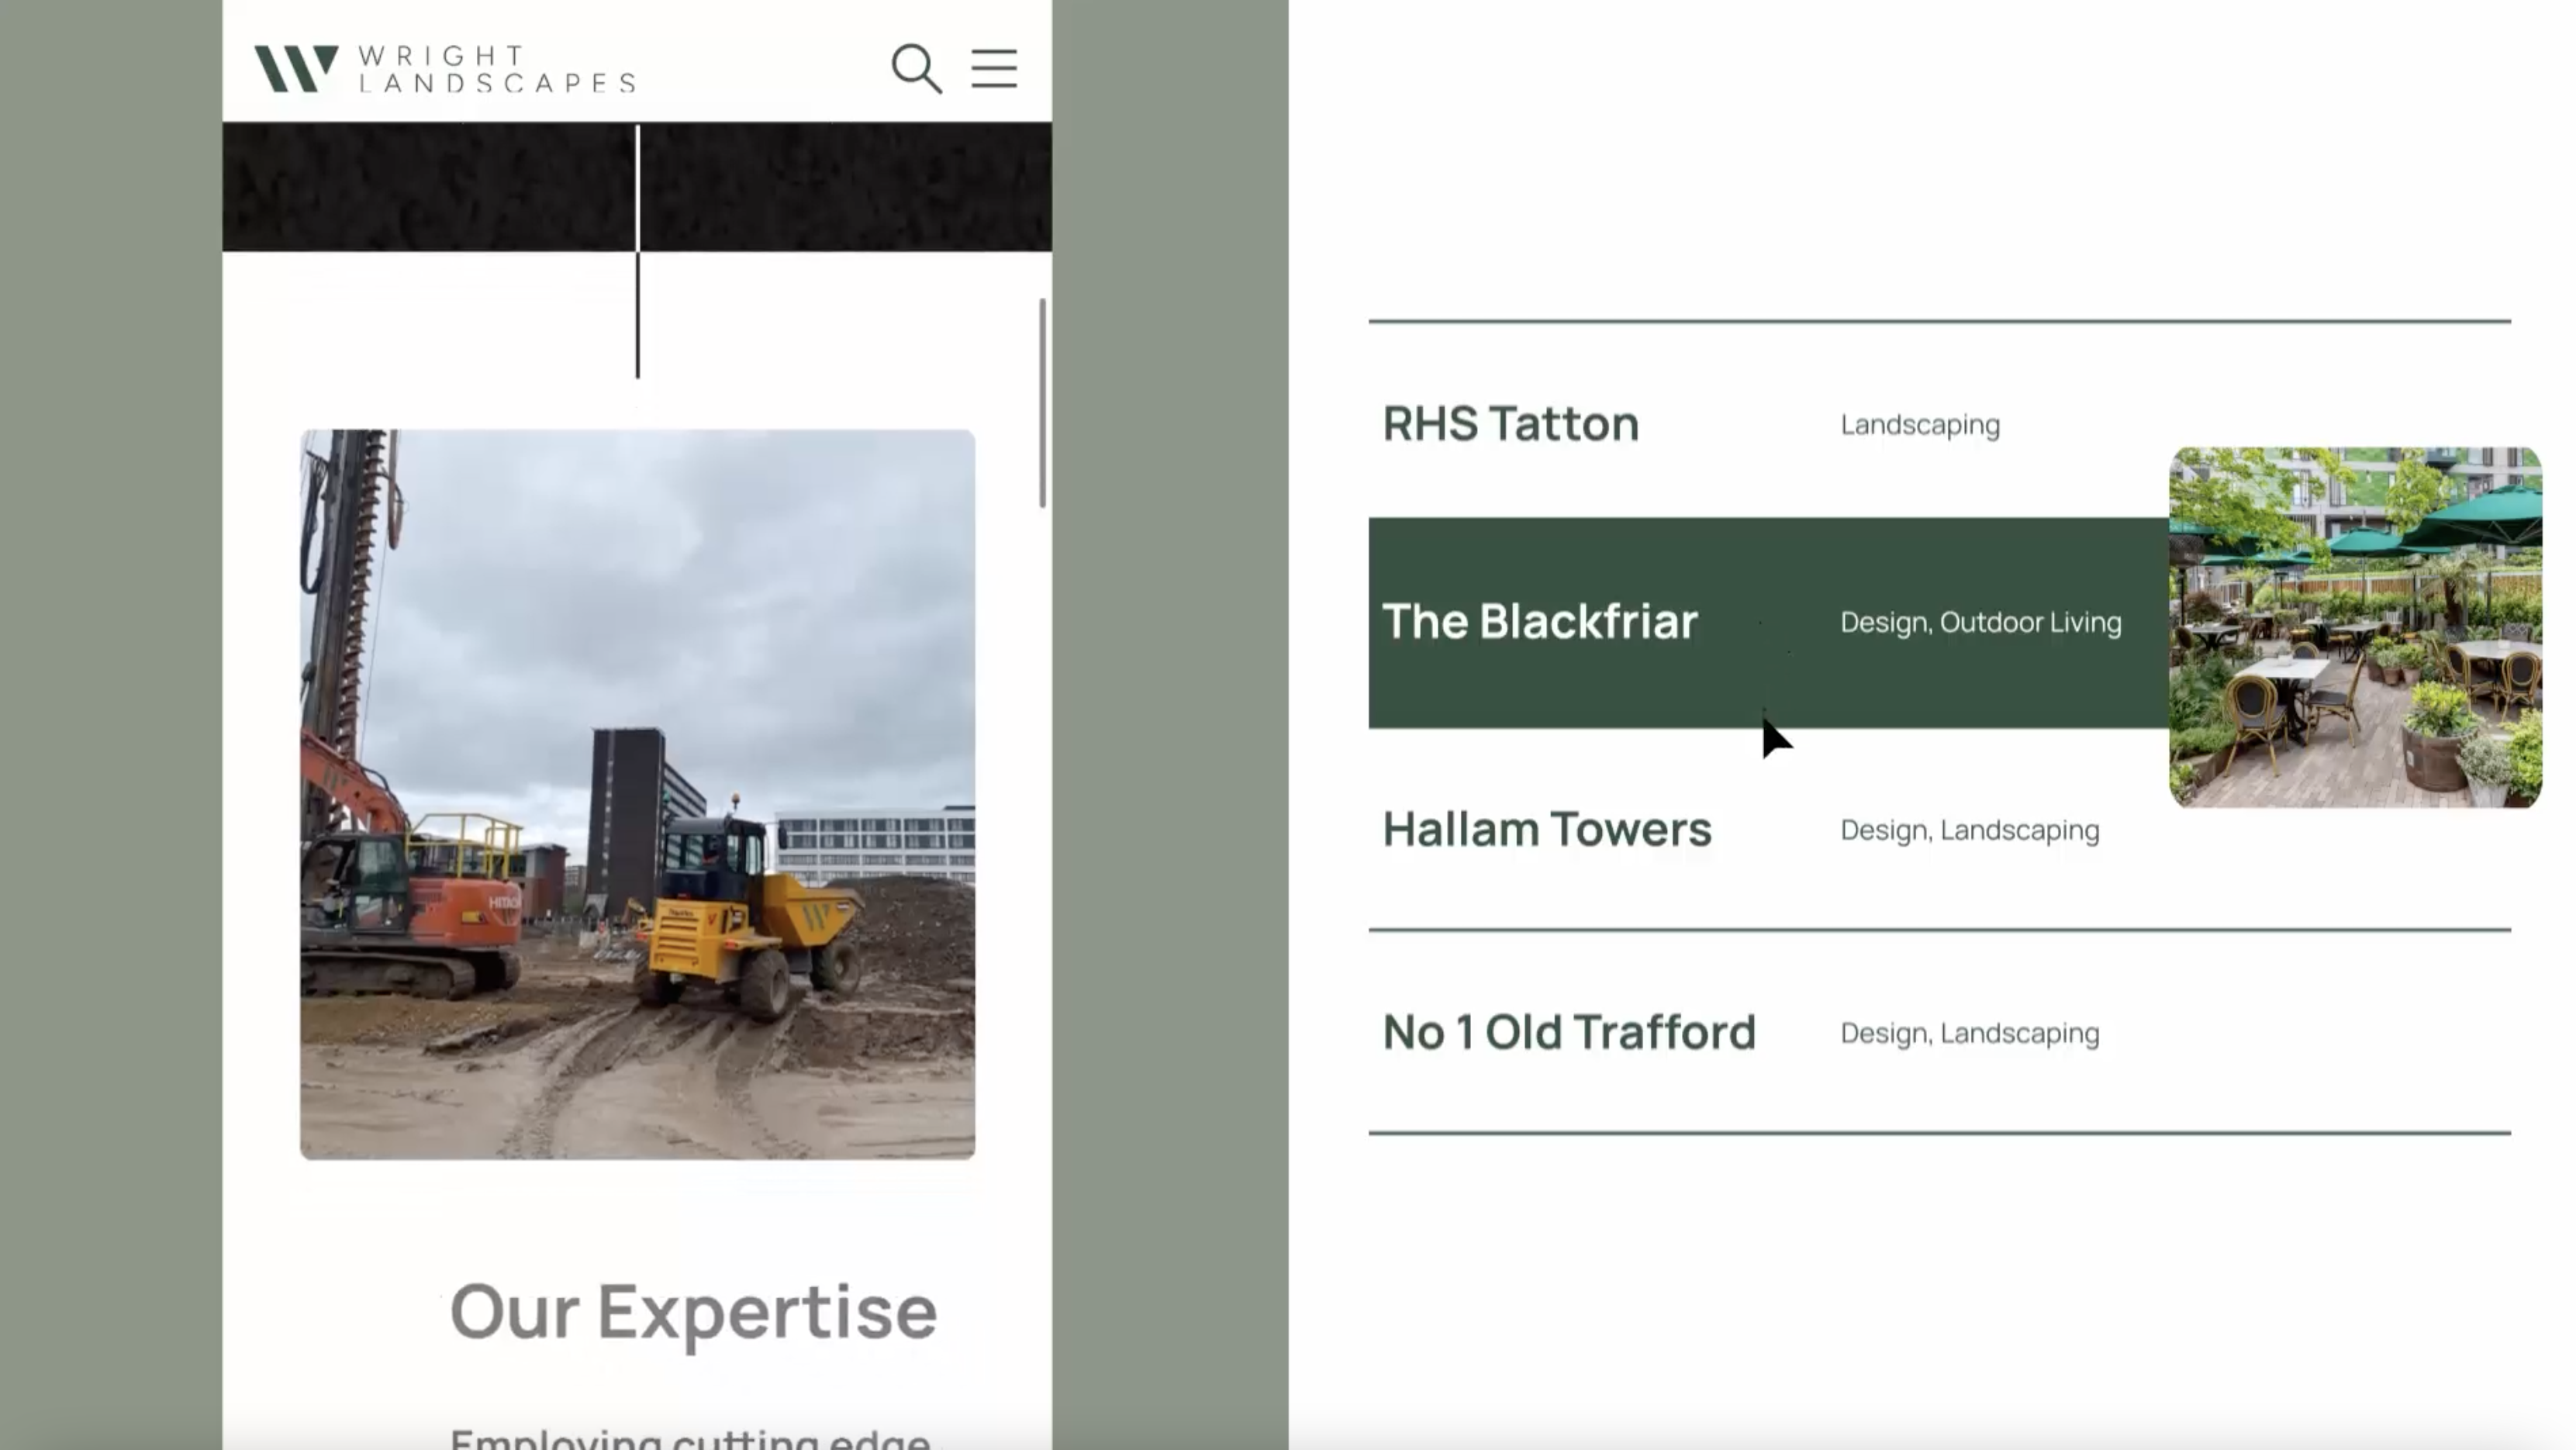Viewport: 2576px width, 1450px height.
Task: Open the No 1 Old Trafford project
Action: pyautogui.click(x=1568, y=1032)
